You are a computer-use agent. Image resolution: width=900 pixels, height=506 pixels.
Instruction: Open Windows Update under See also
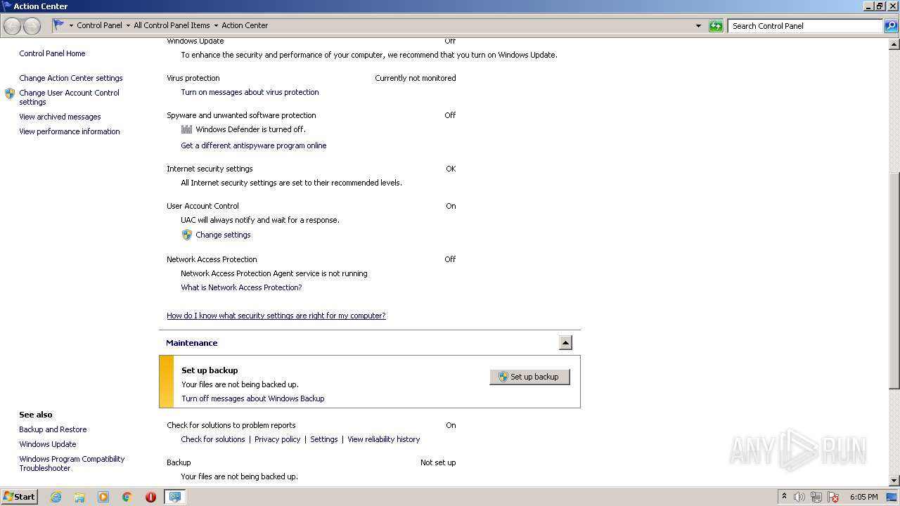click(48, 444)
